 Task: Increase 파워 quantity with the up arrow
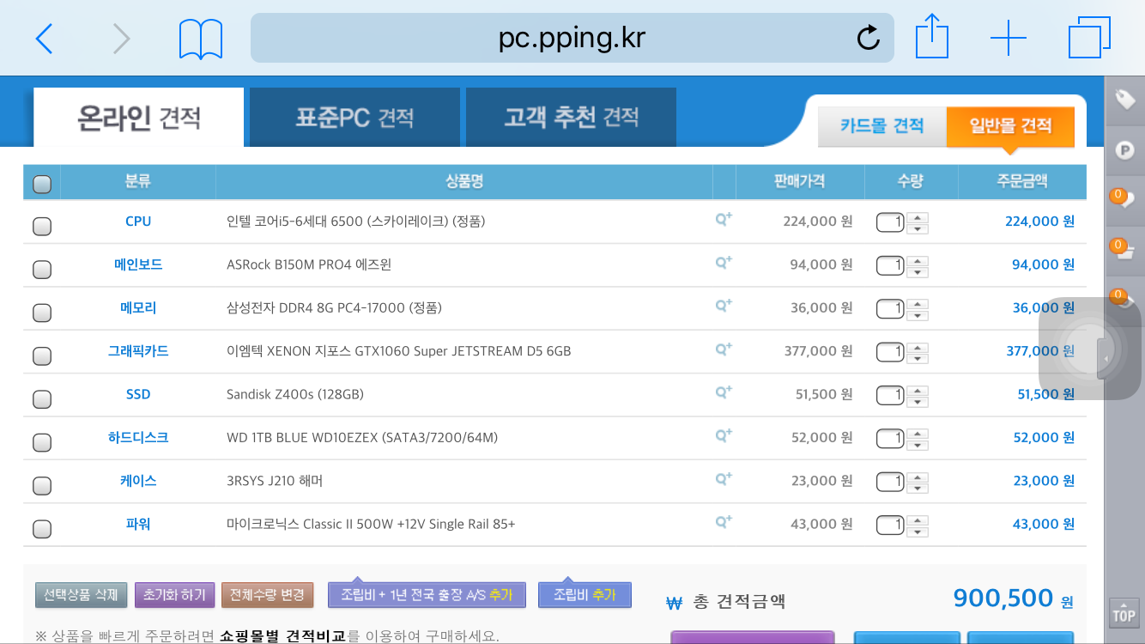(x=918, y=519)
